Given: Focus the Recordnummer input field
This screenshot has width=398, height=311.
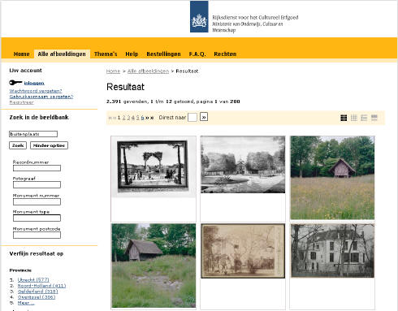Looking at the screenshot, I should [x=37, y=168].
